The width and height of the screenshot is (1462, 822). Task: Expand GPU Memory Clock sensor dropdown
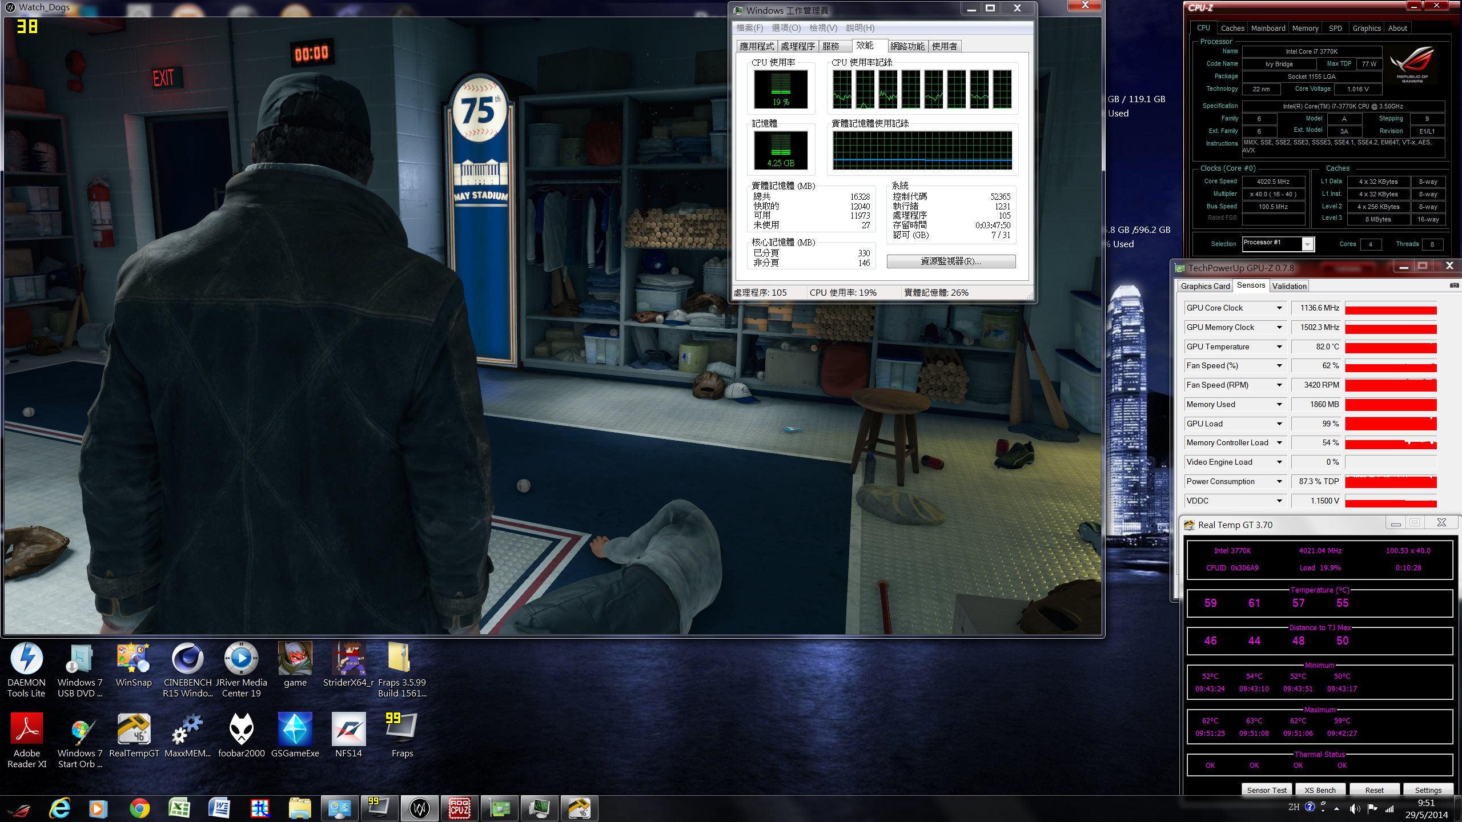(1279, 328)
